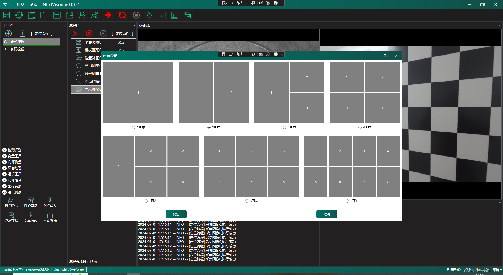This screenshot has height=275, width=503.
Task: Click the 文本发送 text send tool
Action: [x=50, y=217]
